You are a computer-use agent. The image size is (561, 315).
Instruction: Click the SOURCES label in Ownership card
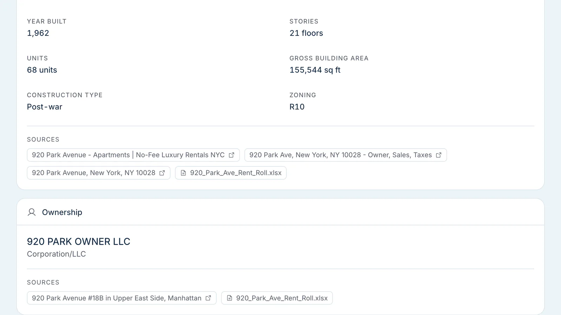pyautogui.click(x=43, y=282)
